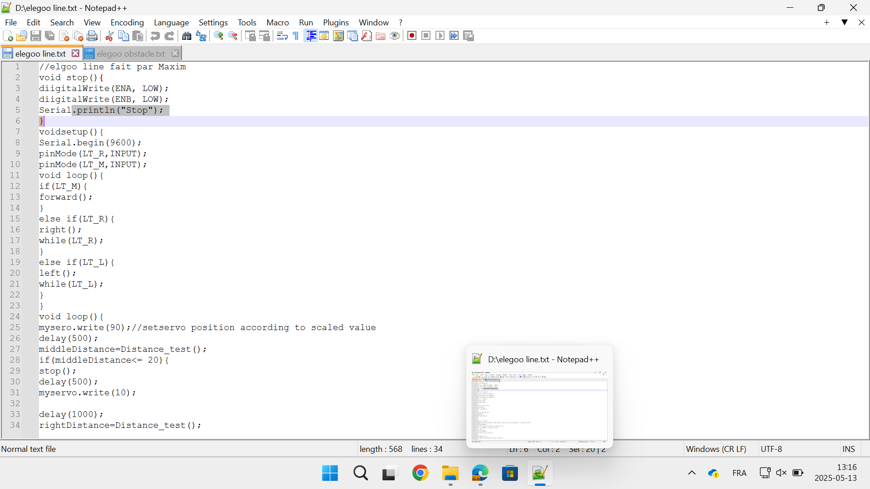Click the forward(); code line
This screenshot has width=870, height=489.
click(66, 197)
